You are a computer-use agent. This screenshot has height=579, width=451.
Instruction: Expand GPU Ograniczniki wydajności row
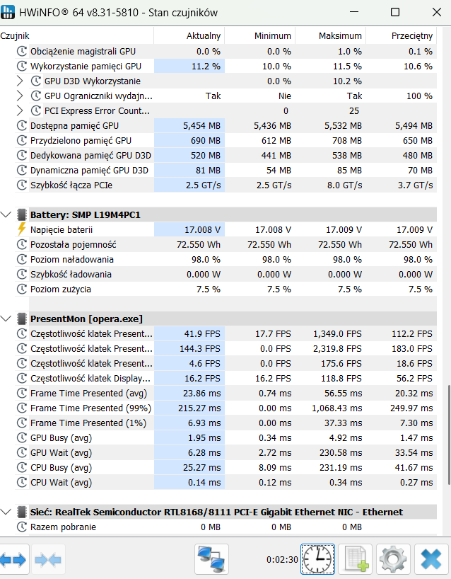coord(20,96)
